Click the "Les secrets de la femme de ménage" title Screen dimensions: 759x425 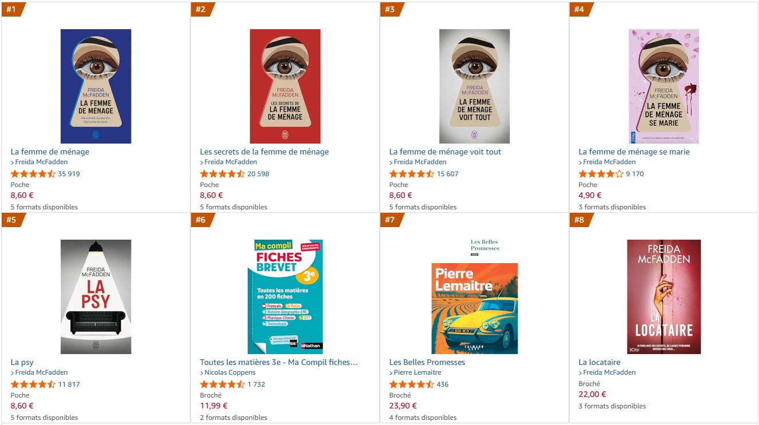264,152
